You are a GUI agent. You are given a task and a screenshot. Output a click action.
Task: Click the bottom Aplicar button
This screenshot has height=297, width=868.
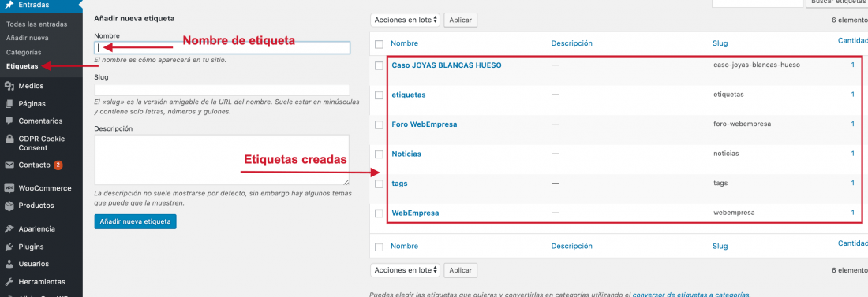461,270
